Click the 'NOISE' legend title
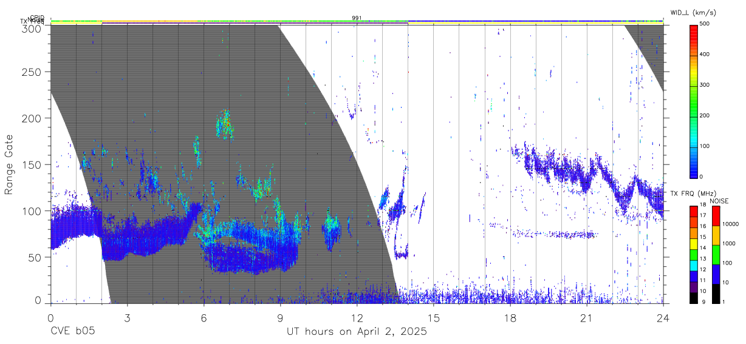The width and height of the screenshot is (746, 344). click(719, 201)
